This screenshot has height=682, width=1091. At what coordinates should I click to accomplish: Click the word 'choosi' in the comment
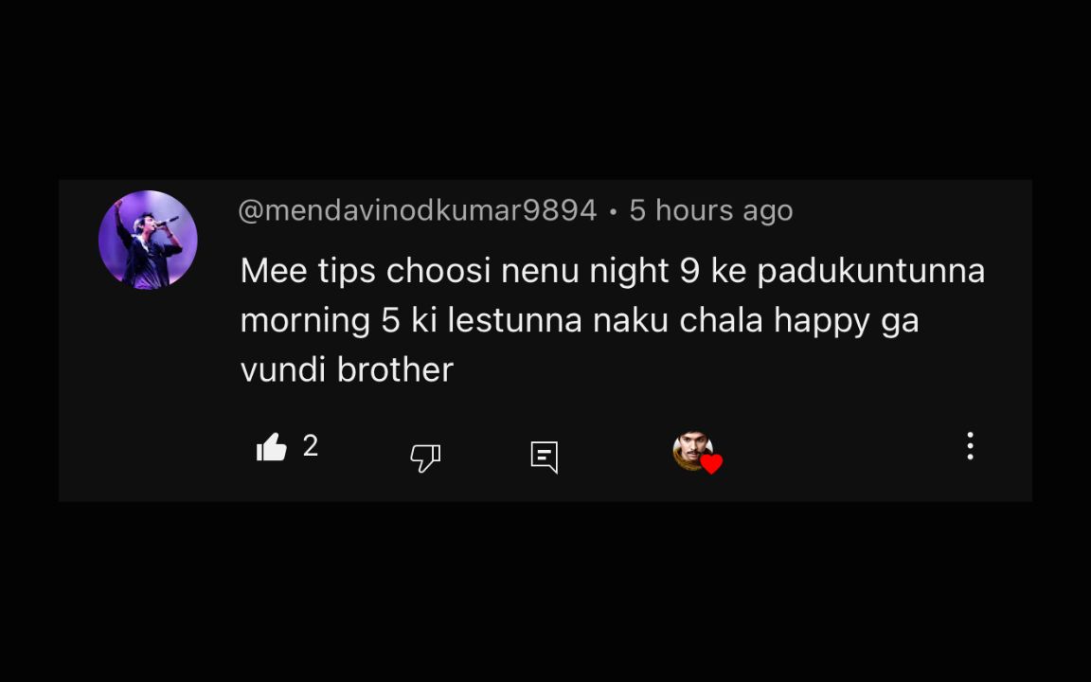click(438, 272)
